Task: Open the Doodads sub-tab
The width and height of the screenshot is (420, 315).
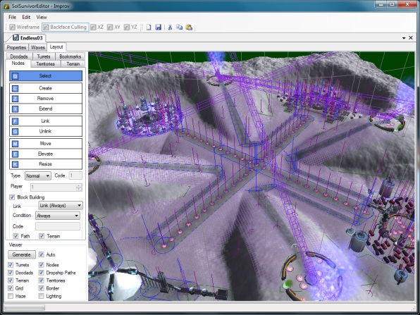Action: click(19, 56)
